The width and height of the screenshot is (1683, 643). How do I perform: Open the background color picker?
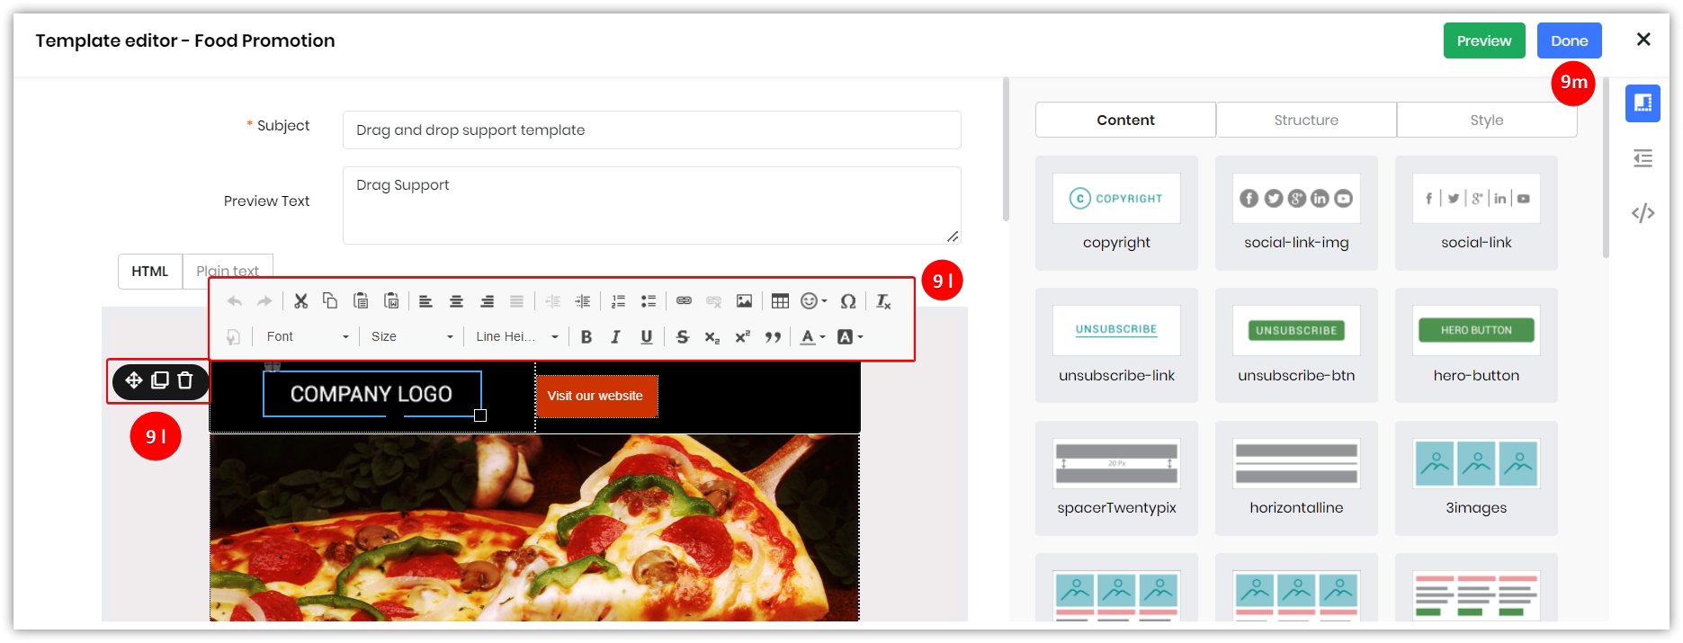850,336
